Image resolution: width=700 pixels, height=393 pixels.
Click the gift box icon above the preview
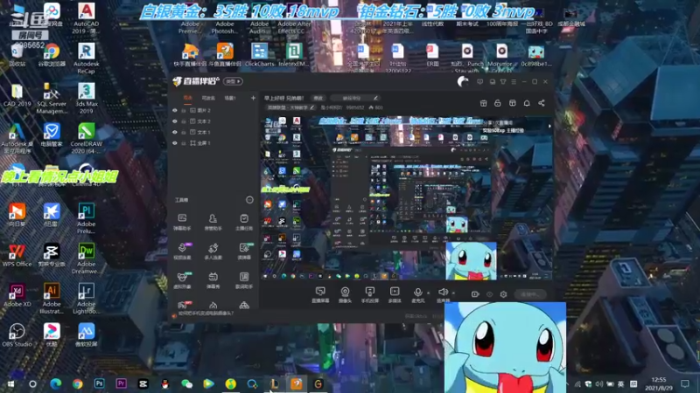484,103
